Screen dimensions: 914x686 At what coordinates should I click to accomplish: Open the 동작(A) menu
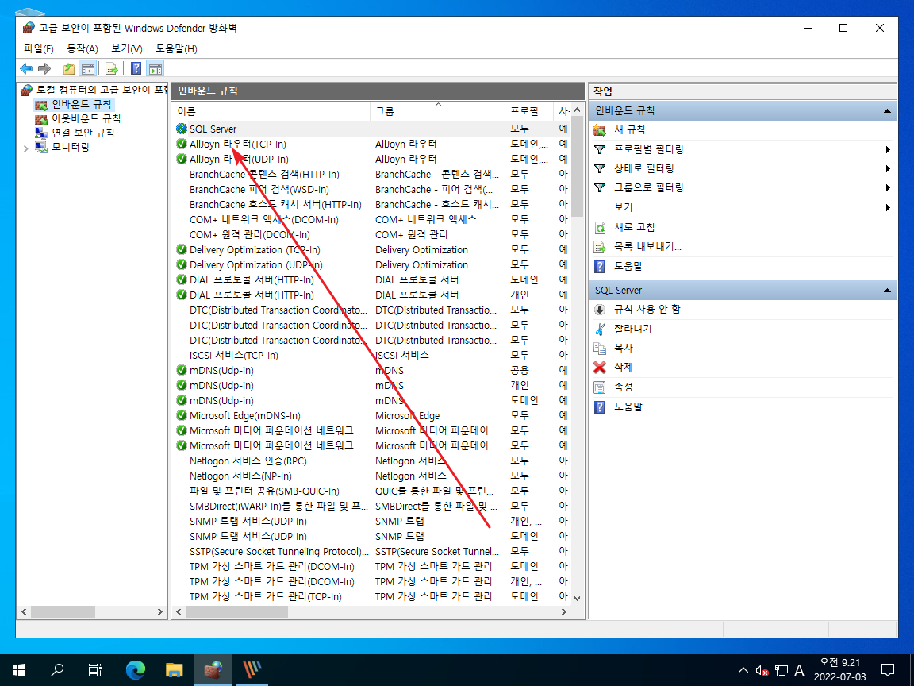click(x=83, y=49)
